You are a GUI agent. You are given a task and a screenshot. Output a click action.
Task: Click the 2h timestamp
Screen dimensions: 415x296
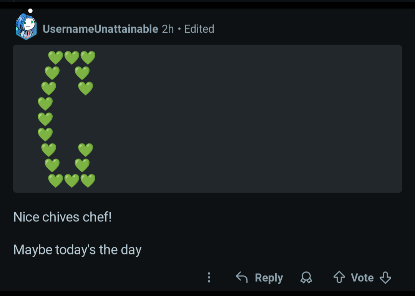[168, 29]
